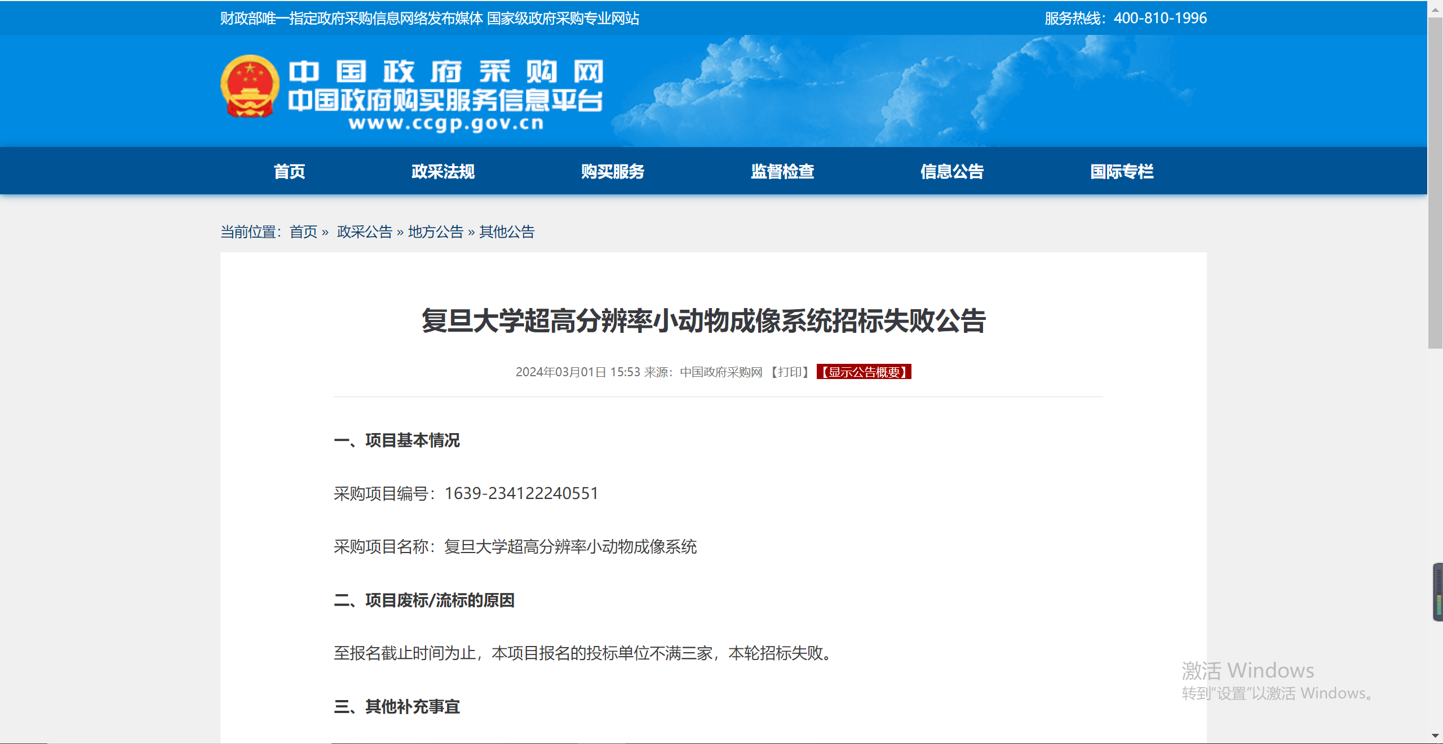1443x744 pixels.
Task: Click the publish date 2024年03月01日 15:53
Action: click(578, 372)
